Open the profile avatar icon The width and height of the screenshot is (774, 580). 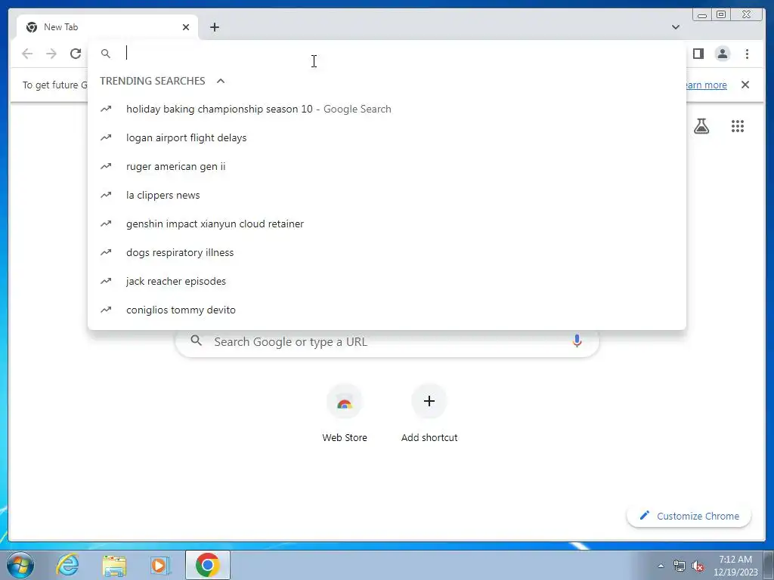723,54
